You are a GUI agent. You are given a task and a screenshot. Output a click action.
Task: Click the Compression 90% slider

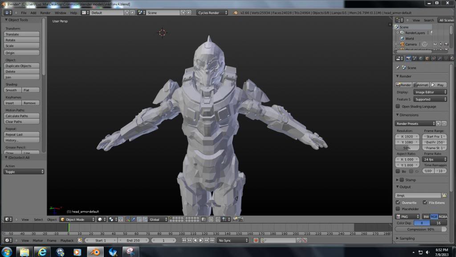421,229
